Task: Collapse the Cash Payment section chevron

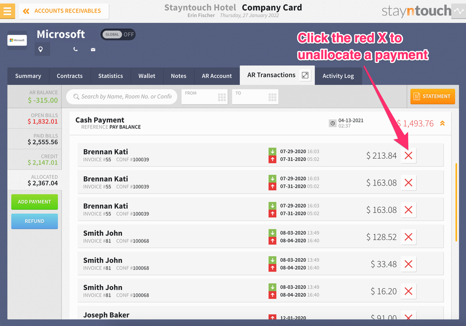Action: (x=442, y=123)
